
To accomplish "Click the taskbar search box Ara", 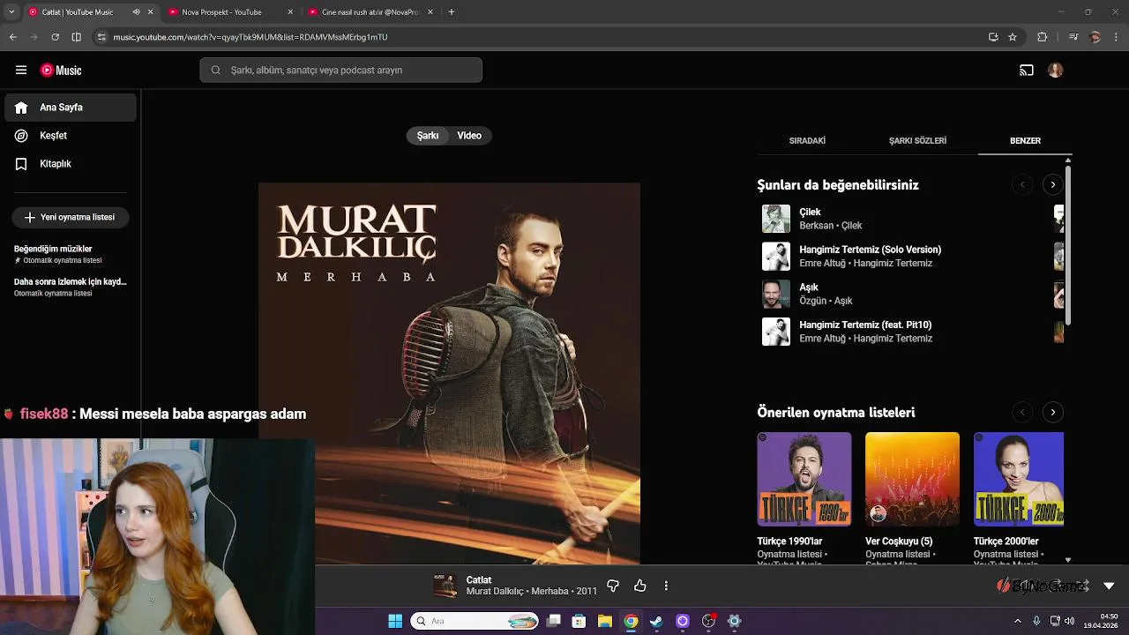I will 474,621.
